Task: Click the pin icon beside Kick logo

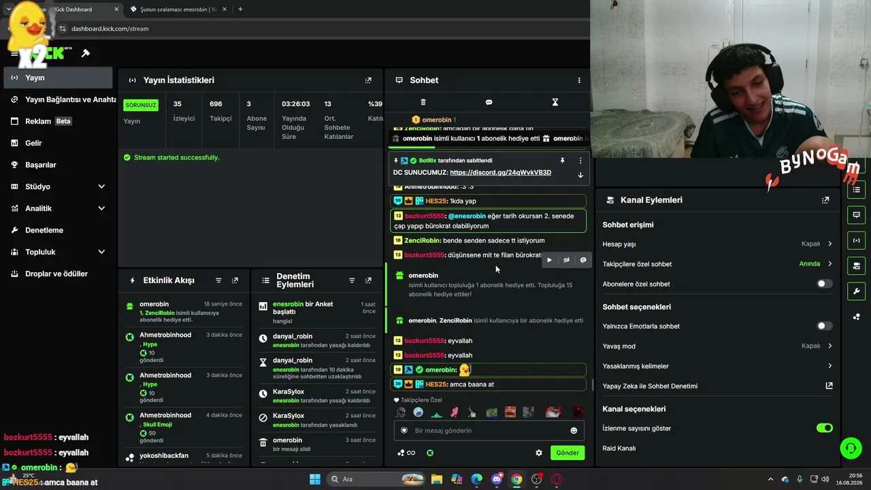Action: coord(86,53)
